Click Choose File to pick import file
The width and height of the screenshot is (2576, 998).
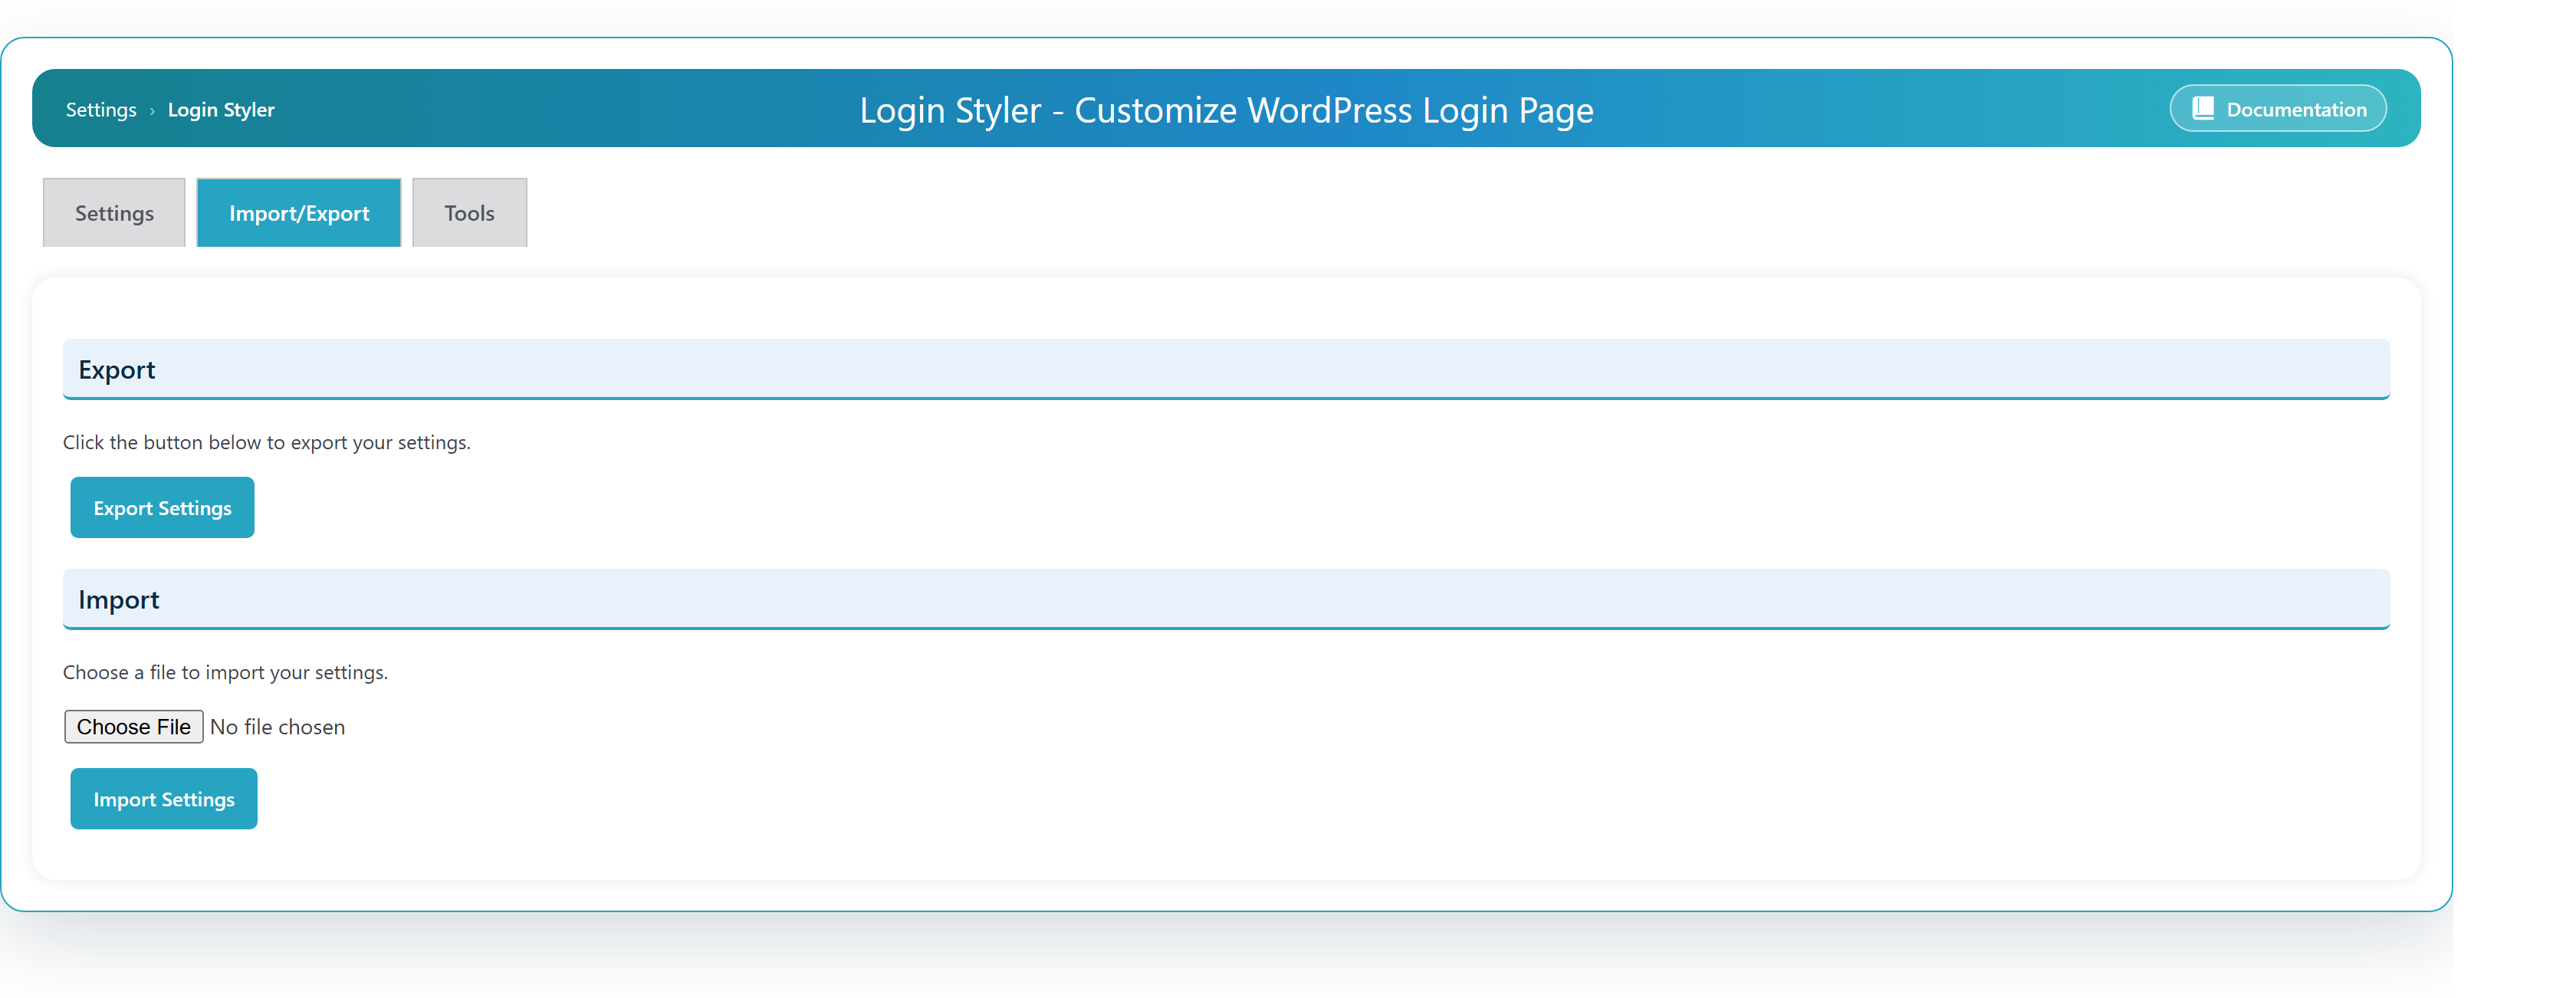pyautogui.click(x=134, y=726)
